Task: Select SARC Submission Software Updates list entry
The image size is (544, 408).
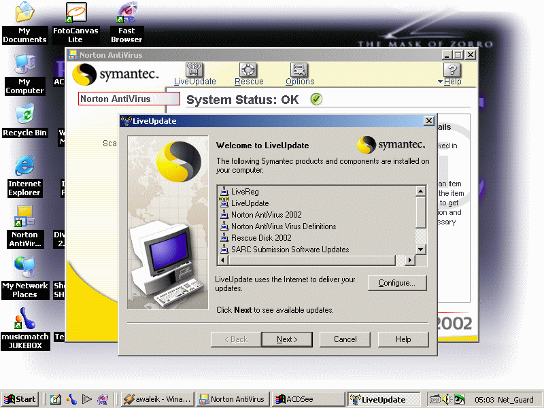Action: tap(285, 249)
